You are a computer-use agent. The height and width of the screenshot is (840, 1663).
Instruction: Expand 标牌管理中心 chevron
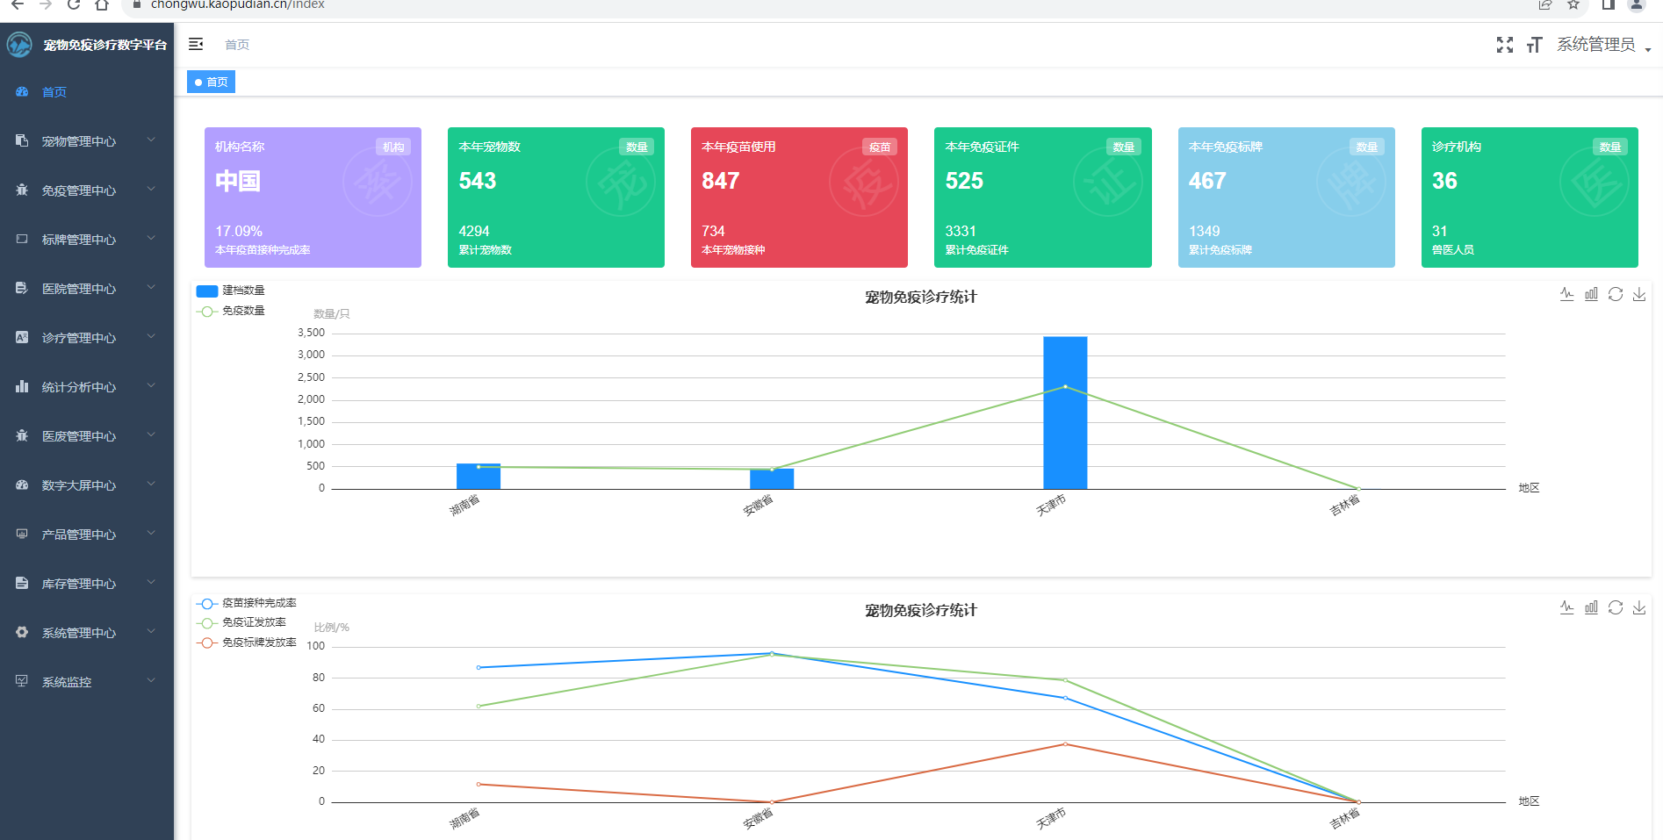[151, 238]
